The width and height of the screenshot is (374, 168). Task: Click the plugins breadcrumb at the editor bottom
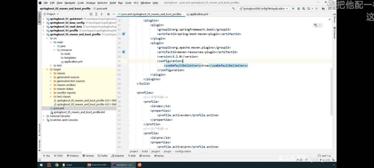point(155,151)
